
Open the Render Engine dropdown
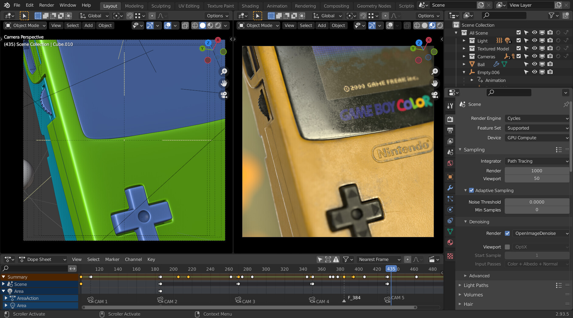(537, 118)
